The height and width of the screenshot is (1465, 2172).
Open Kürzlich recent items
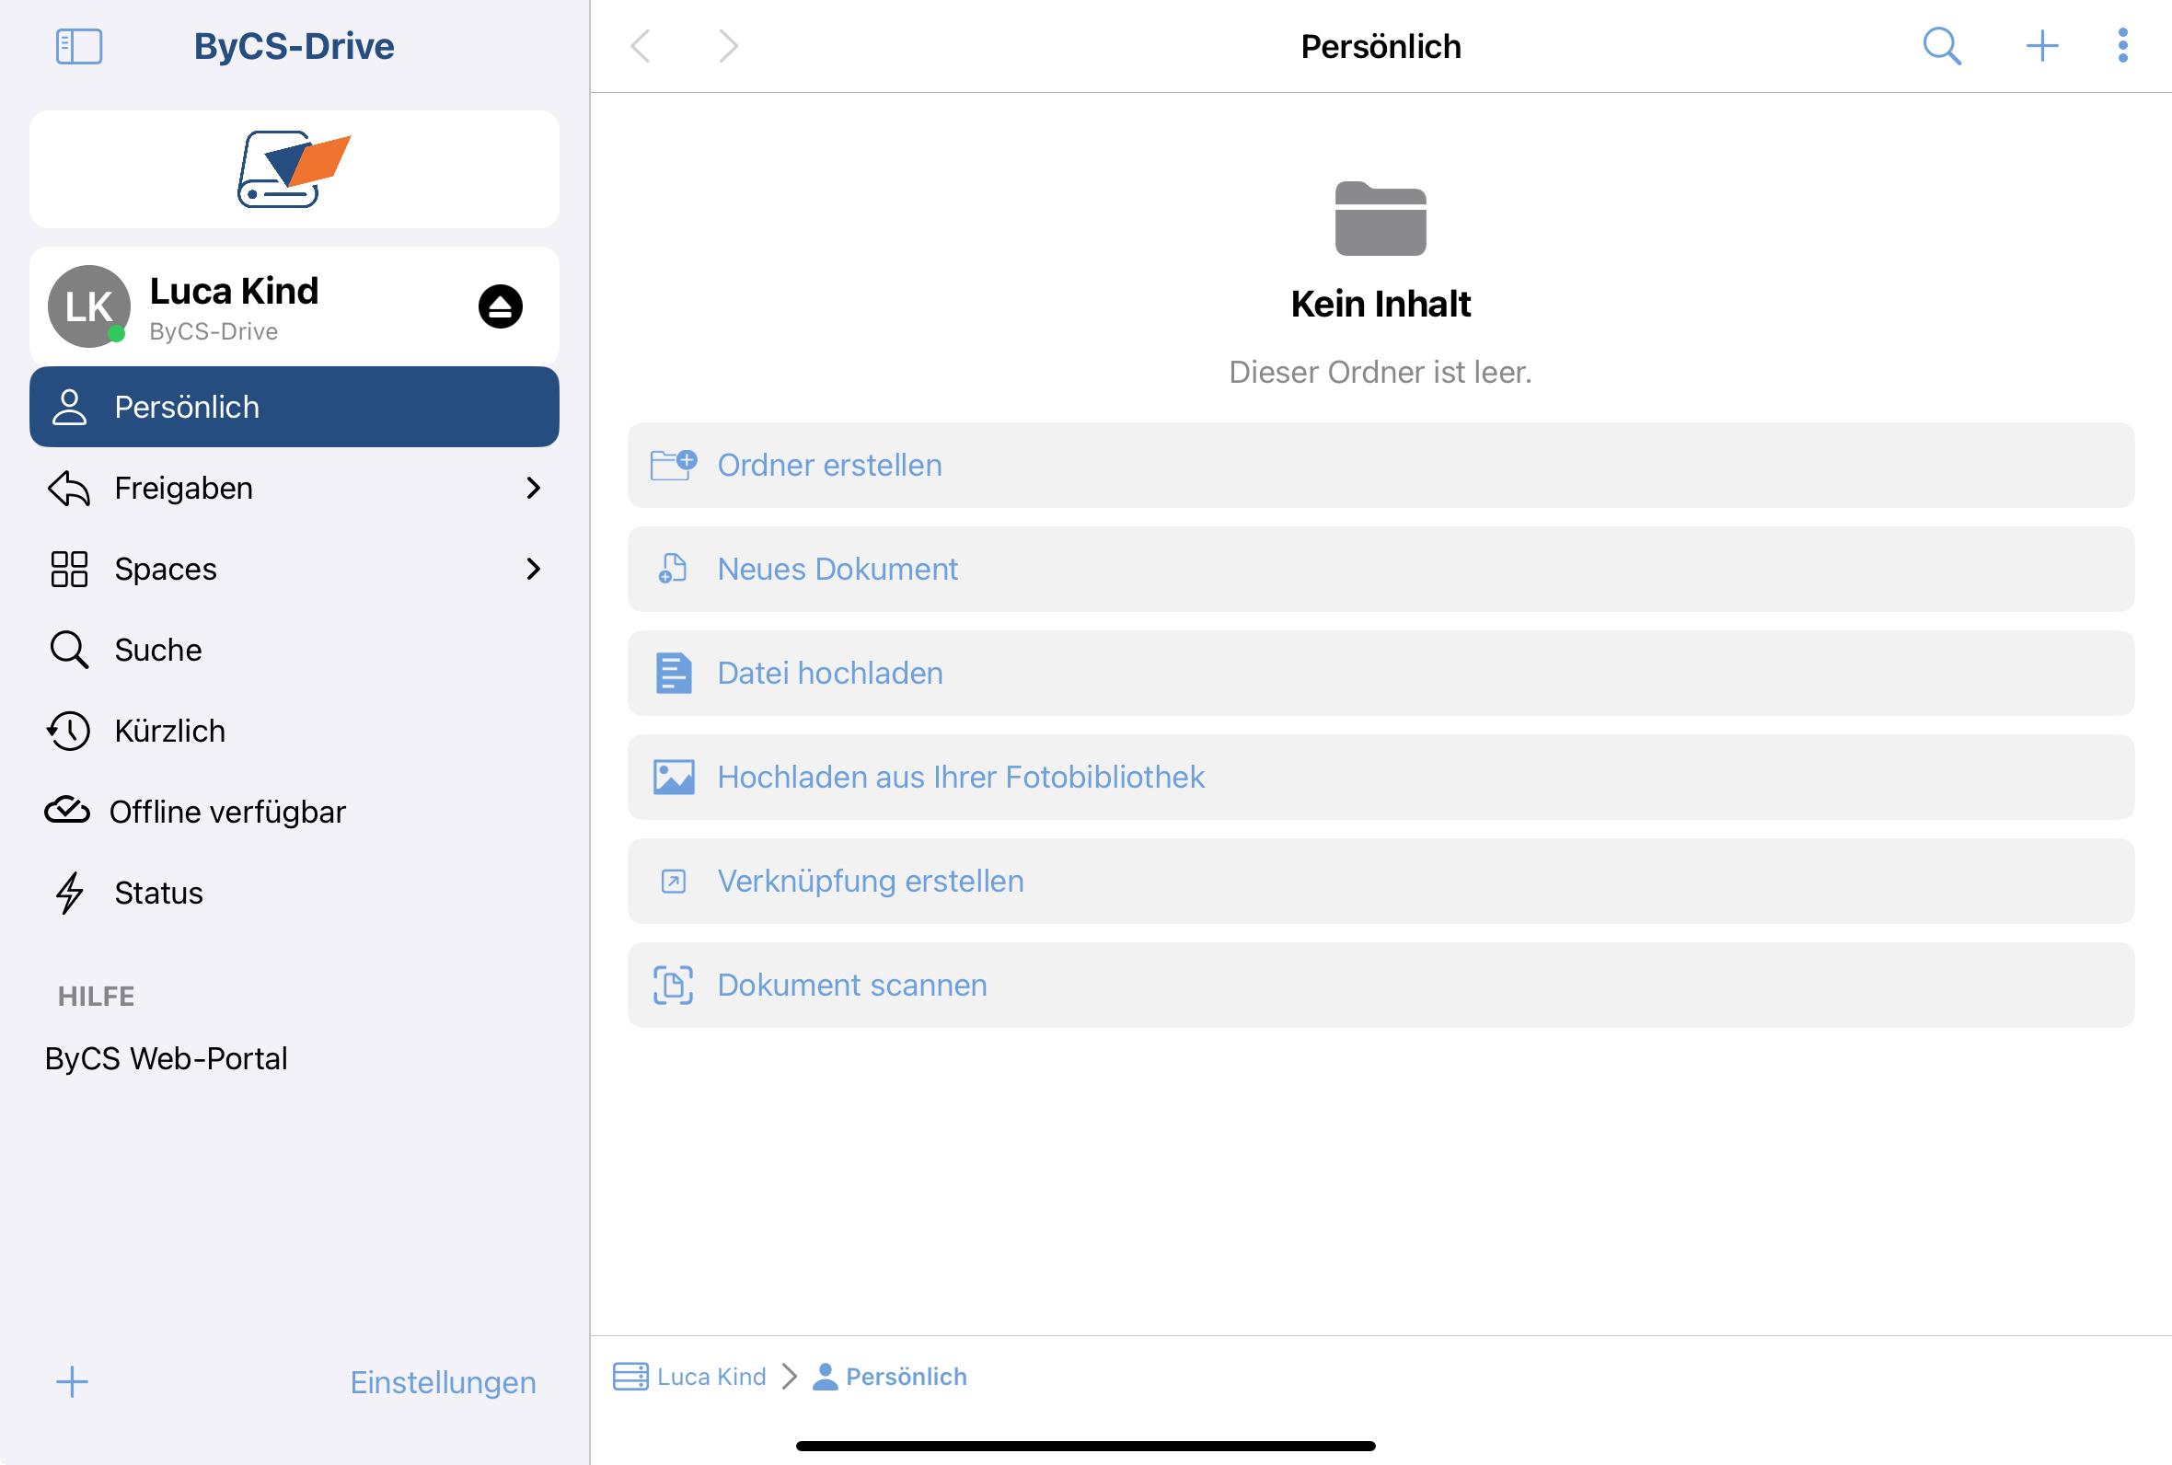pos(169,731)
